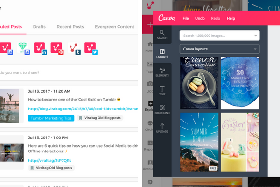The width and height of the screenshot is (280, 187).
Task: Open the Circles item in Viraltag sidebar
Action: 149,126
